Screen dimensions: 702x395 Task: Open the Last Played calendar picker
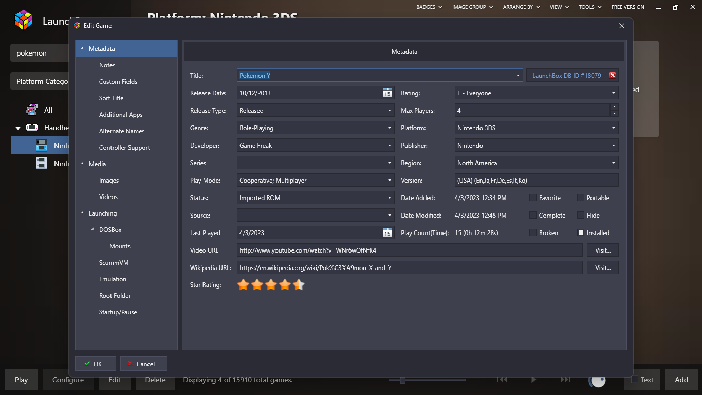tap(387, 233)
